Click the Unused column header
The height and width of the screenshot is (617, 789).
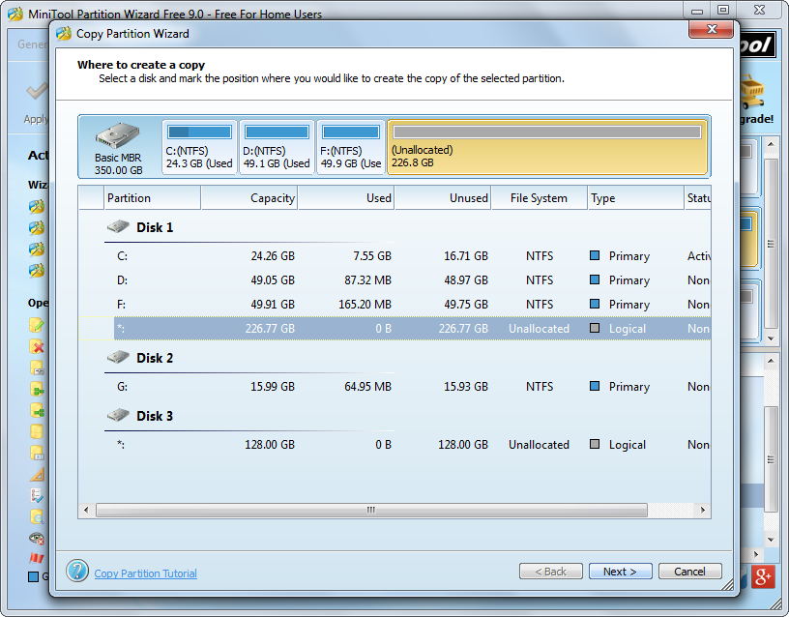[x=443, y=198]
